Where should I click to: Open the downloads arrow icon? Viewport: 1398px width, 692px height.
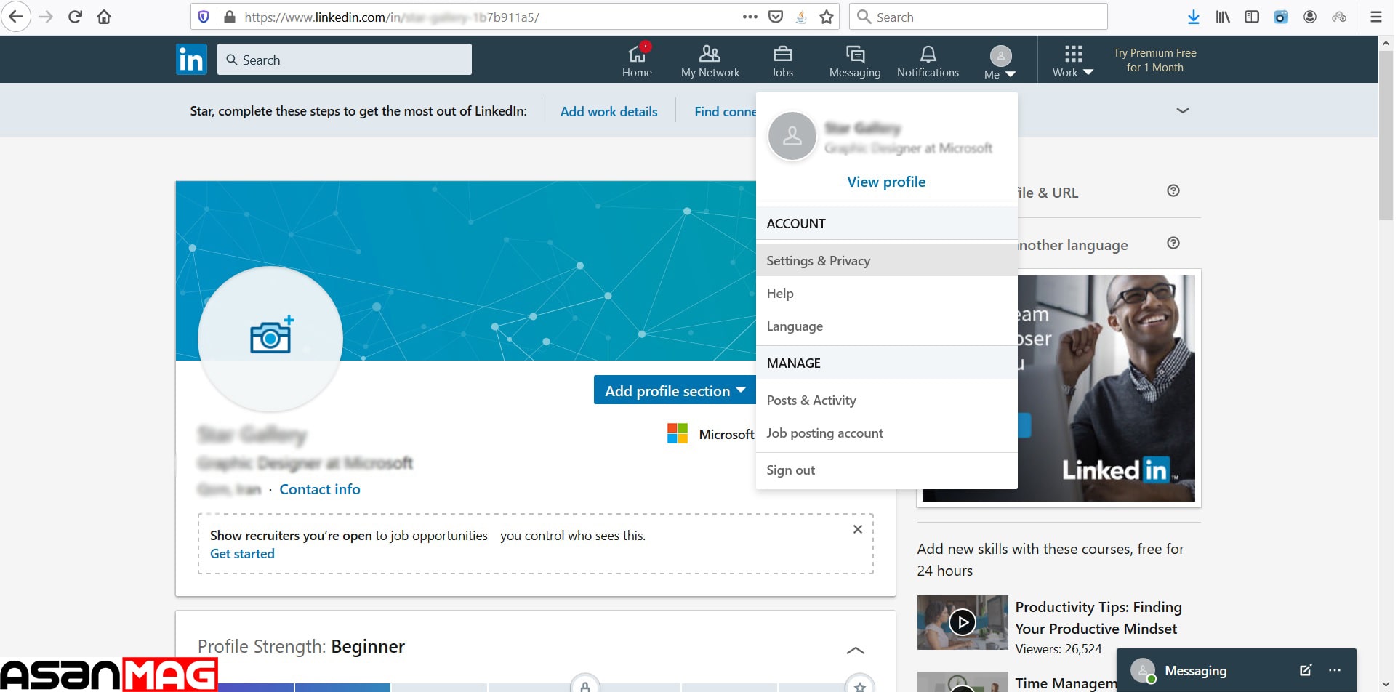tap(1193, 17)
